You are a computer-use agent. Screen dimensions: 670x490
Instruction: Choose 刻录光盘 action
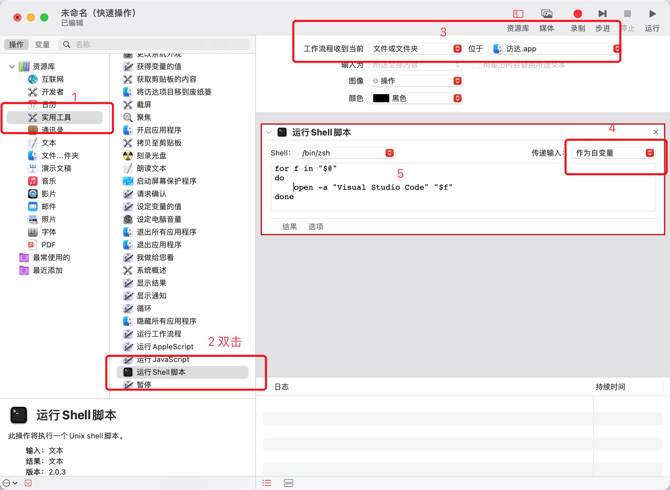[145, 156]
